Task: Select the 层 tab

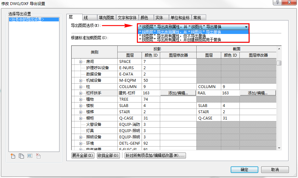Action: point(74,17)
